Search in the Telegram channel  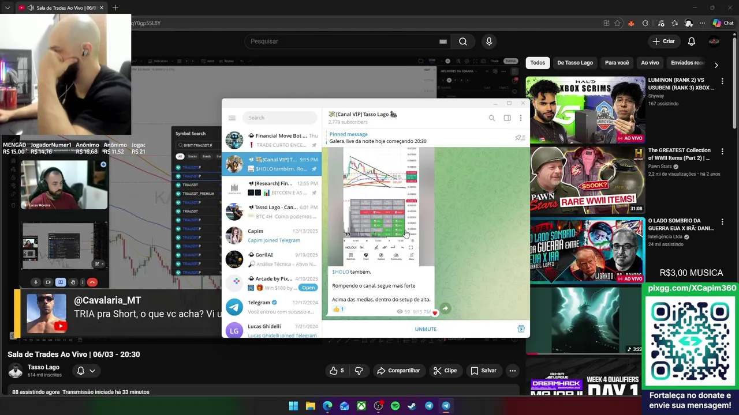(x=492, y=118)
